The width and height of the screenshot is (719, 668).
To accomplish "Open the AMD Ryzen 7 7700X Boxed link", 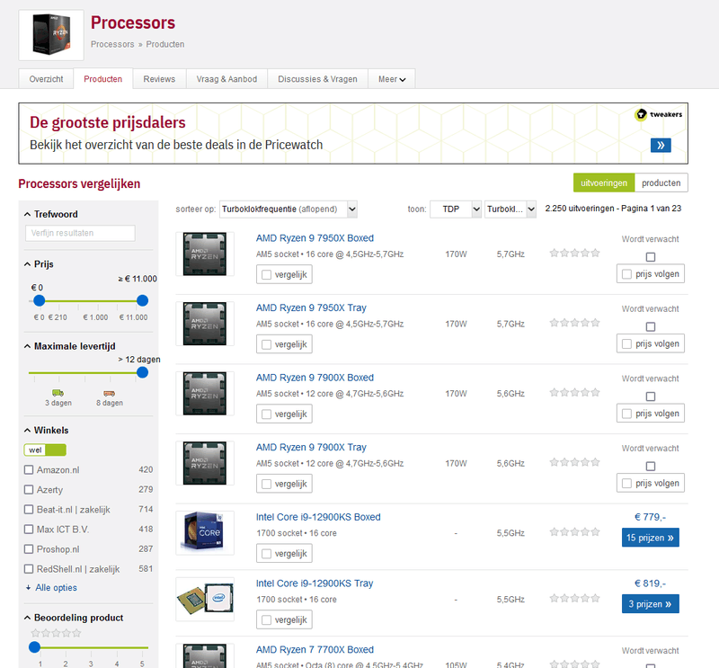I will (315, 650).
